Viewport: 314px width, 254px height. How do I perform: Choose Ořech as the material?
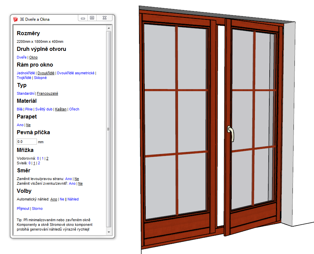[x=74, y=109]
